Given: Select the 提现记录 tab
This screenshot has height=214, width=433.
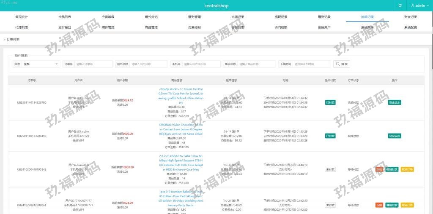Looking at the screenshot, I should pos(281,17).
